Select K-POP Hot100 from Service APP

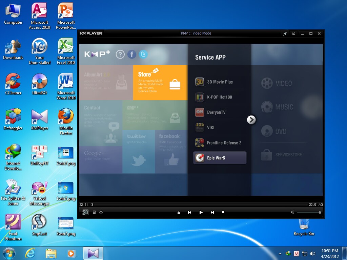tap(219, 97)
